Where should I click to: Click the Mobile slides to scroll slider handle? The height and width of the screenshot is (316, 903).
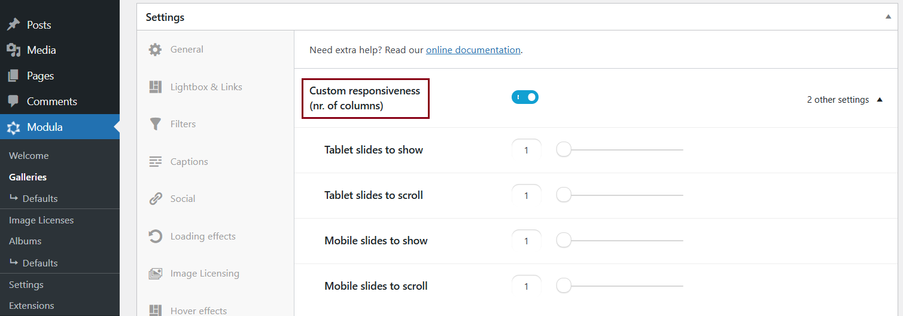564,286
